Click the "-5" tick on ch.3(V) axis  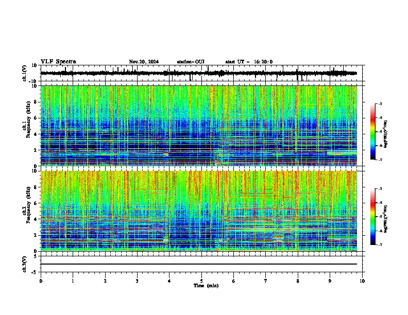(35, 272)
